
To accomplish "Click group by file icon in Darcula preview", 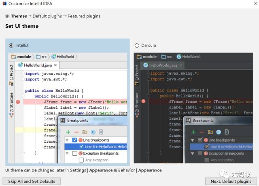I will (227, 132).
